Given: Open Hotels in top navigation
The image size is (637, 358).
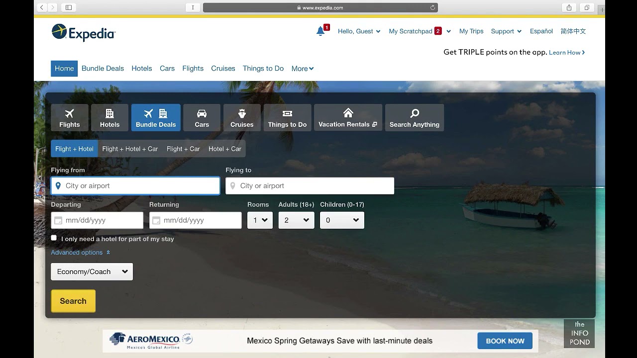Looking at the screenshot, I should 142,69.
